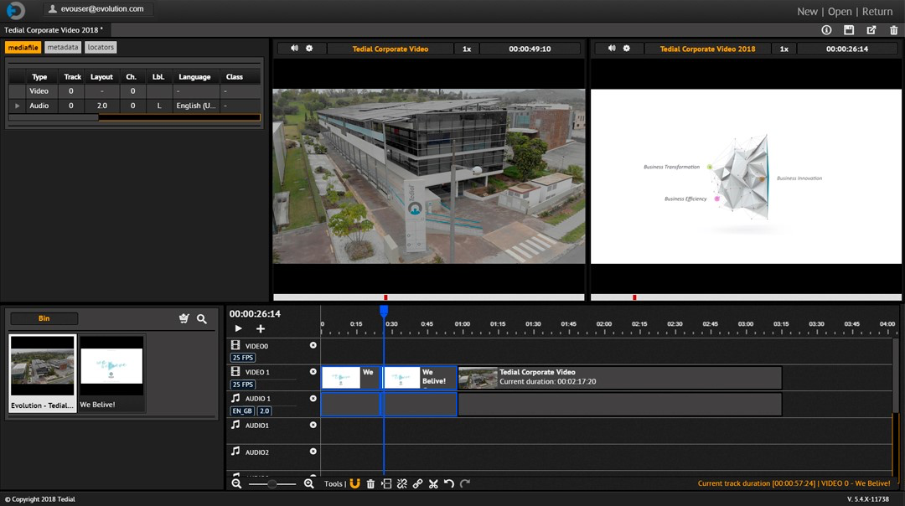
Task: Zoom in the timeline
Action: coord(308,483)
